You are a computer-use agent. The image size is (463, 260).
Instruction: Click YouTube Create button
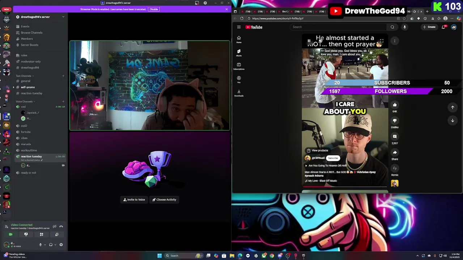(x=429, y=27)
